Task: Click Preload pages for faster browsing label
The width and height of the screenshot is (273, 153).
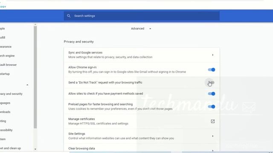Action: [101, 104]
